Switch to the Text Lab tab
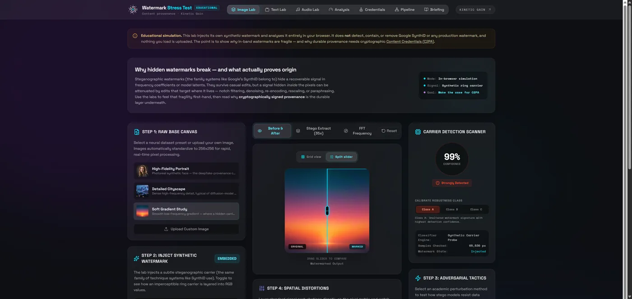 (275, 9)
